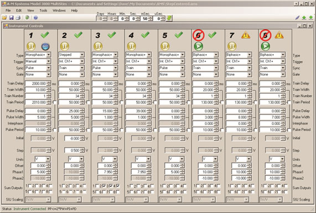Image resolution: width=316 pixels, height=213 pixels.
Task: Uncheck Sum Outputs box 3 in channel 3
Action: (x=111, y=186)
